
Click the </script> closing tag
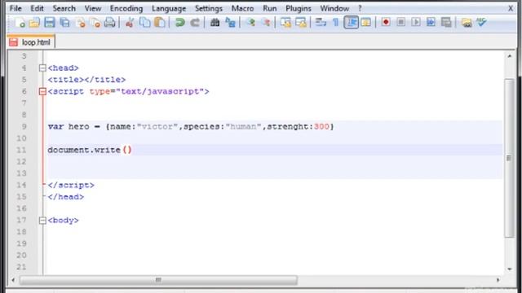(x=71, y=185)
